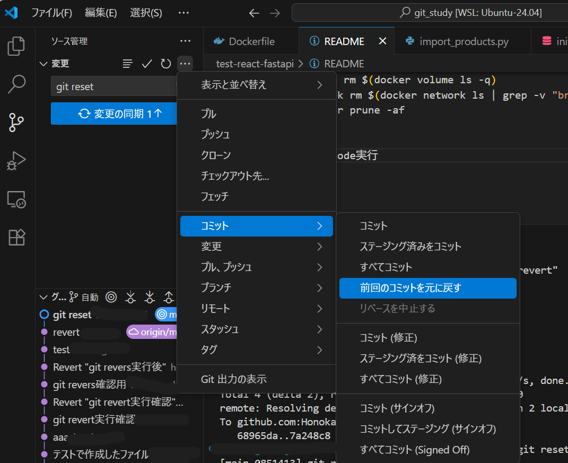Click the VS Code logo icon
This screenshot has height=463, width=568.
click(x=11, y=13)
